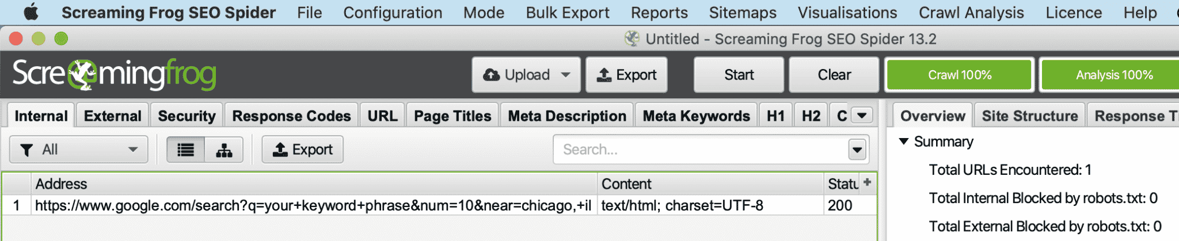Switch to the Site Structure tab
The height and width of the screenshot is (241, 1179).
pos(1030,116)
